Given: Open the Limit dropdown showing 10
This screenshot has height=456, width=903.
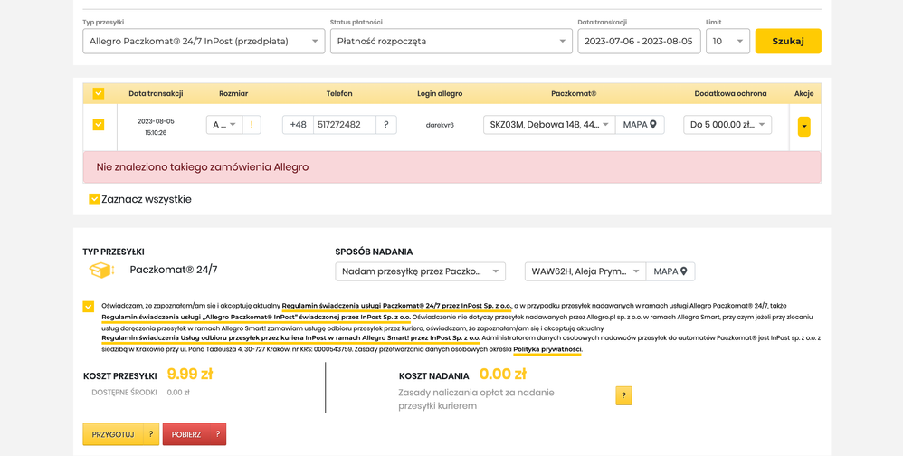Looking at the screenshot, I should pyautogui.click(x=728, y=42).
